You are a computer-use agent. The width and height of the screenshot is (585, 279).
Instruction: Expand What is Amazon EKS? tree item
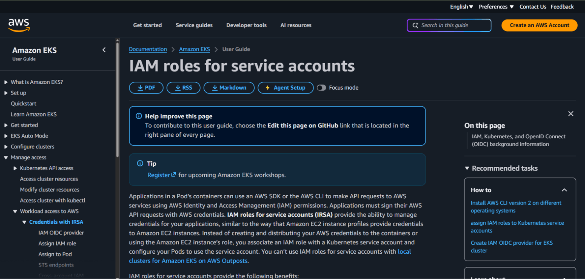[x=6, y=82]
